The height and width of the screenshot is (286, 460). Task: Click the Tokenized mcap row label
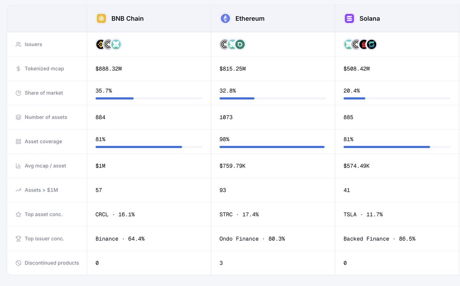coord(44,69)
